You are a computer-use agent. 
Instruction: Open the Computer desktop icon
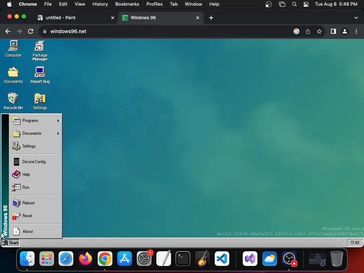tap(14, 48)
